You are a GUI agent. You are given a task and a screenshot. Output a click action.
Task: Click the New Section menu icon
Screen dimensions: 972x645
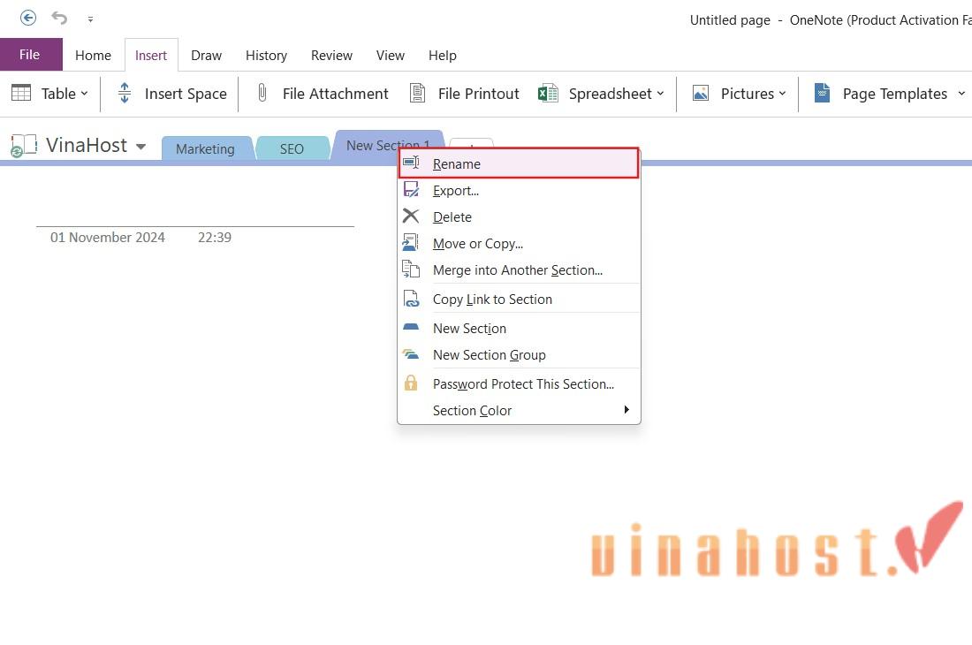click(411, 327)
